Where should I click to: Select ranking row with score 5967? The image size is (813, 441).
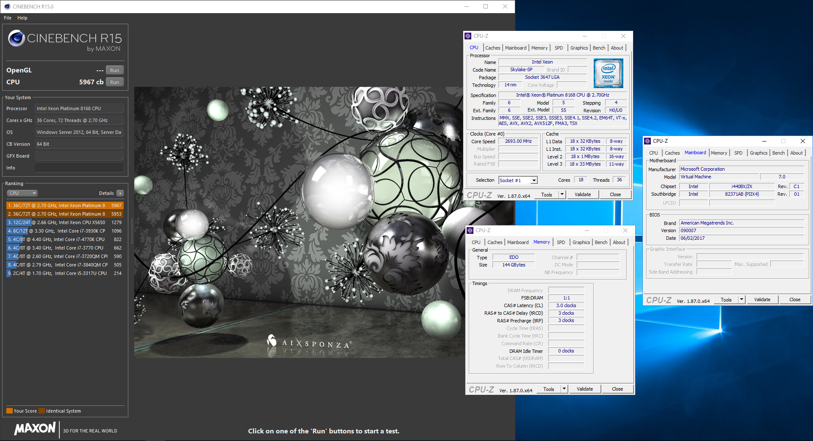[x=65, y=205]
